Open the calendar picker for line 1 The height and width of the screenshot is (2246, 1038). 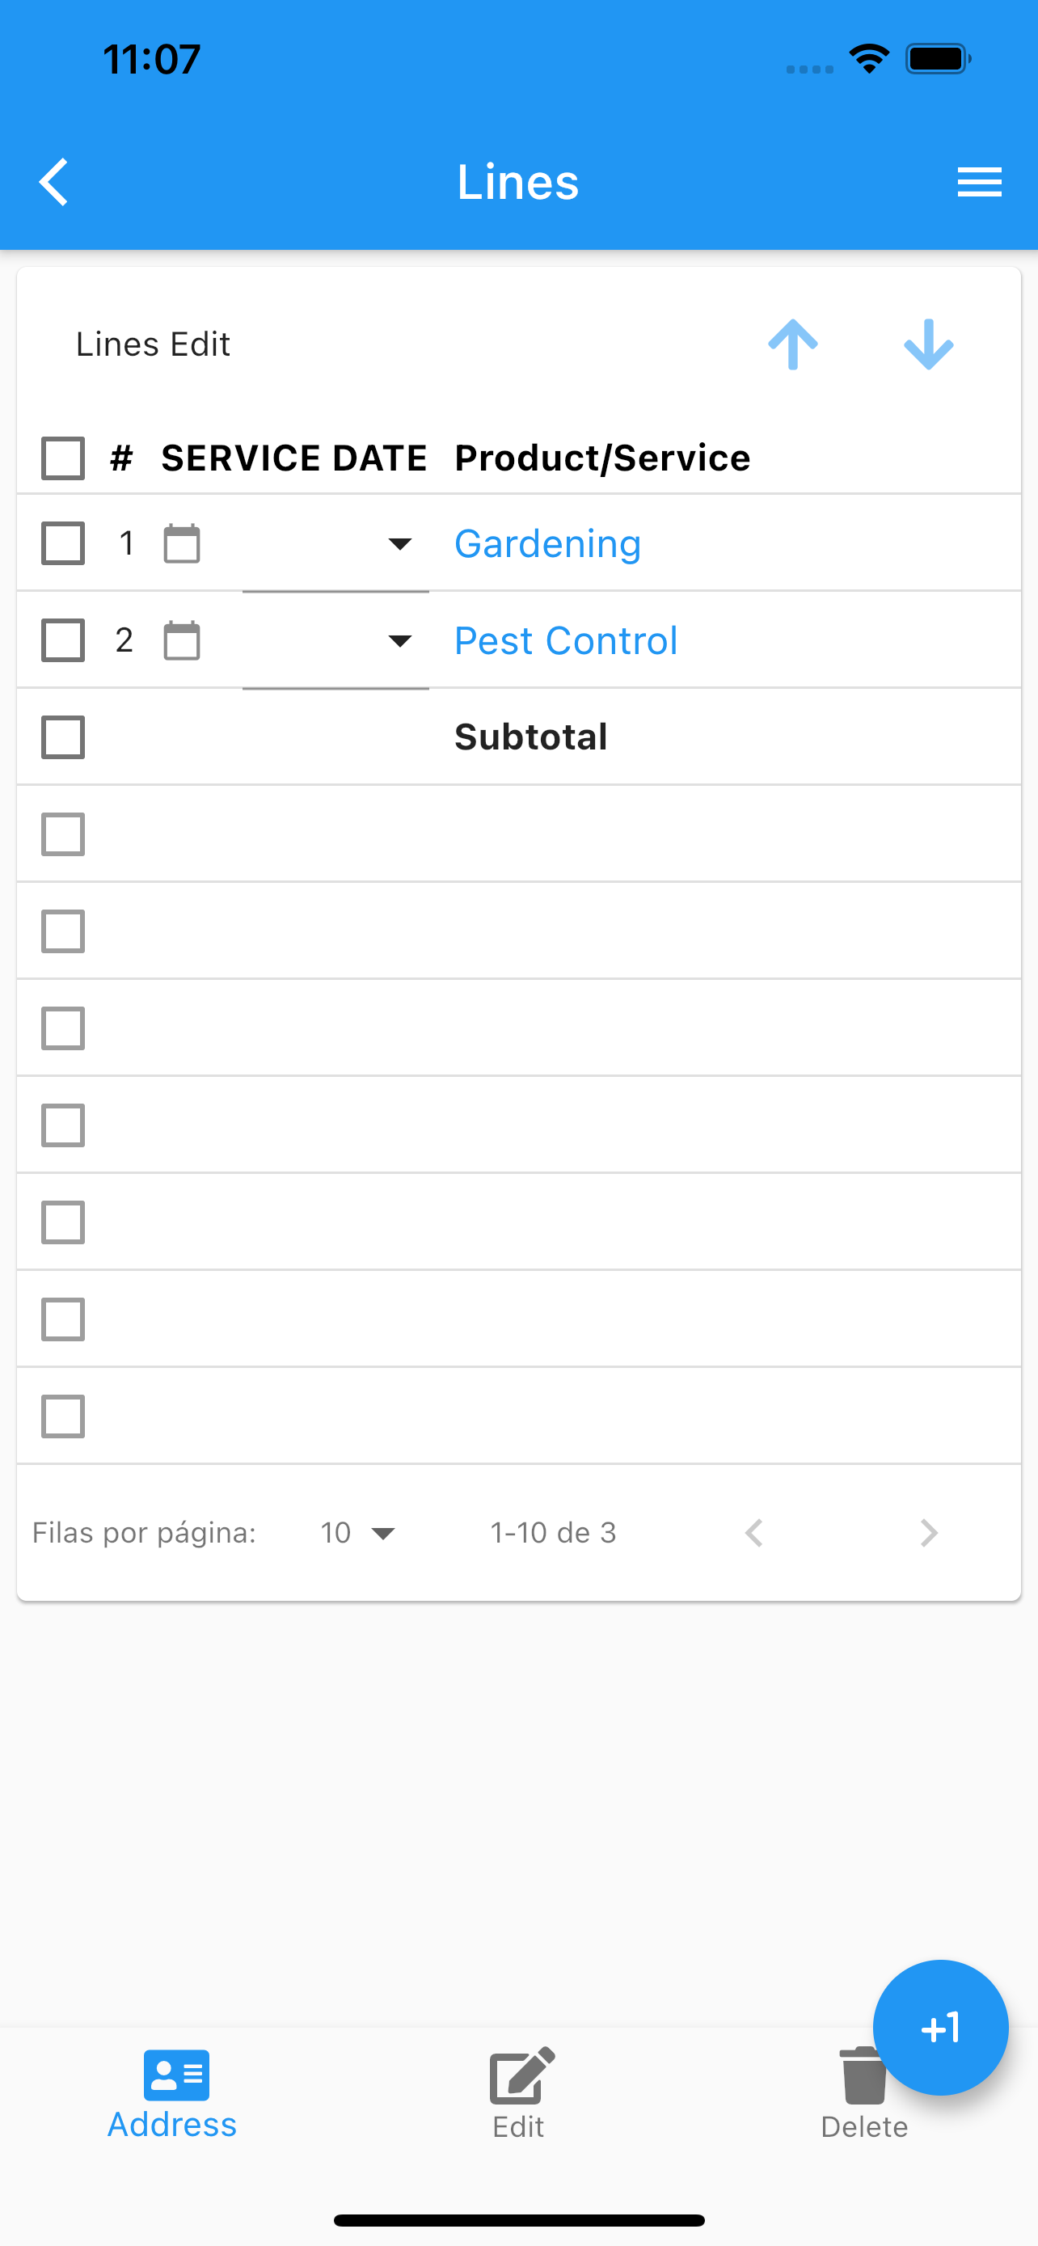182,544
